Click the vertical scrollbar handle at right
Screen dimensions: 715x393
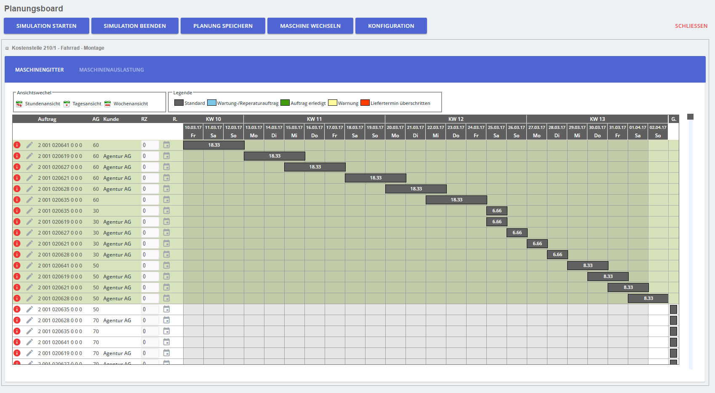[x=690, y=117]
